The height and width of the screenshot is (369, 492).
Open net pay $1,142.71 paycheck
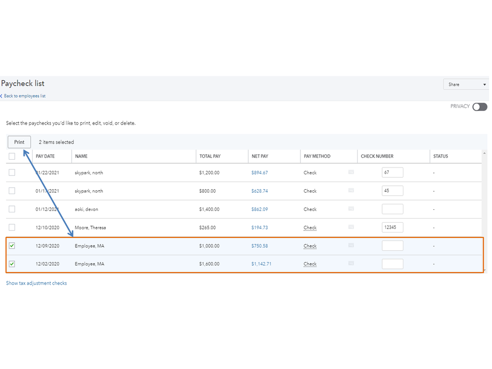tap(261, 264)
